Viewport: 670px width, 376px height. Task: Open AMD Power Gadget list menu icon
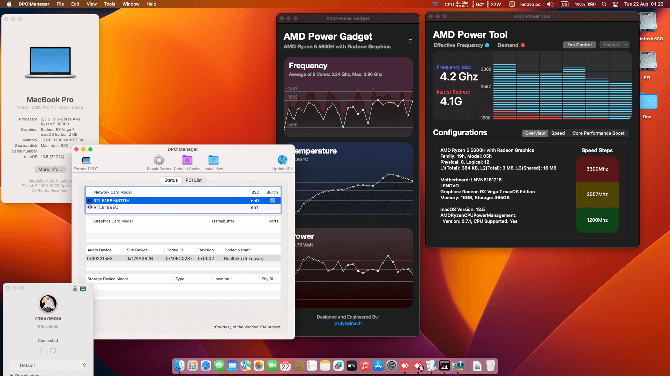point(410,41)
